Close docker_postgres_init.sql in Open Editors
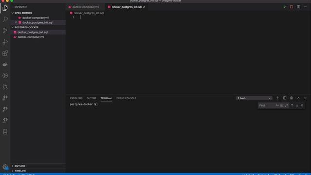311x175 pixels. point(16,22)
